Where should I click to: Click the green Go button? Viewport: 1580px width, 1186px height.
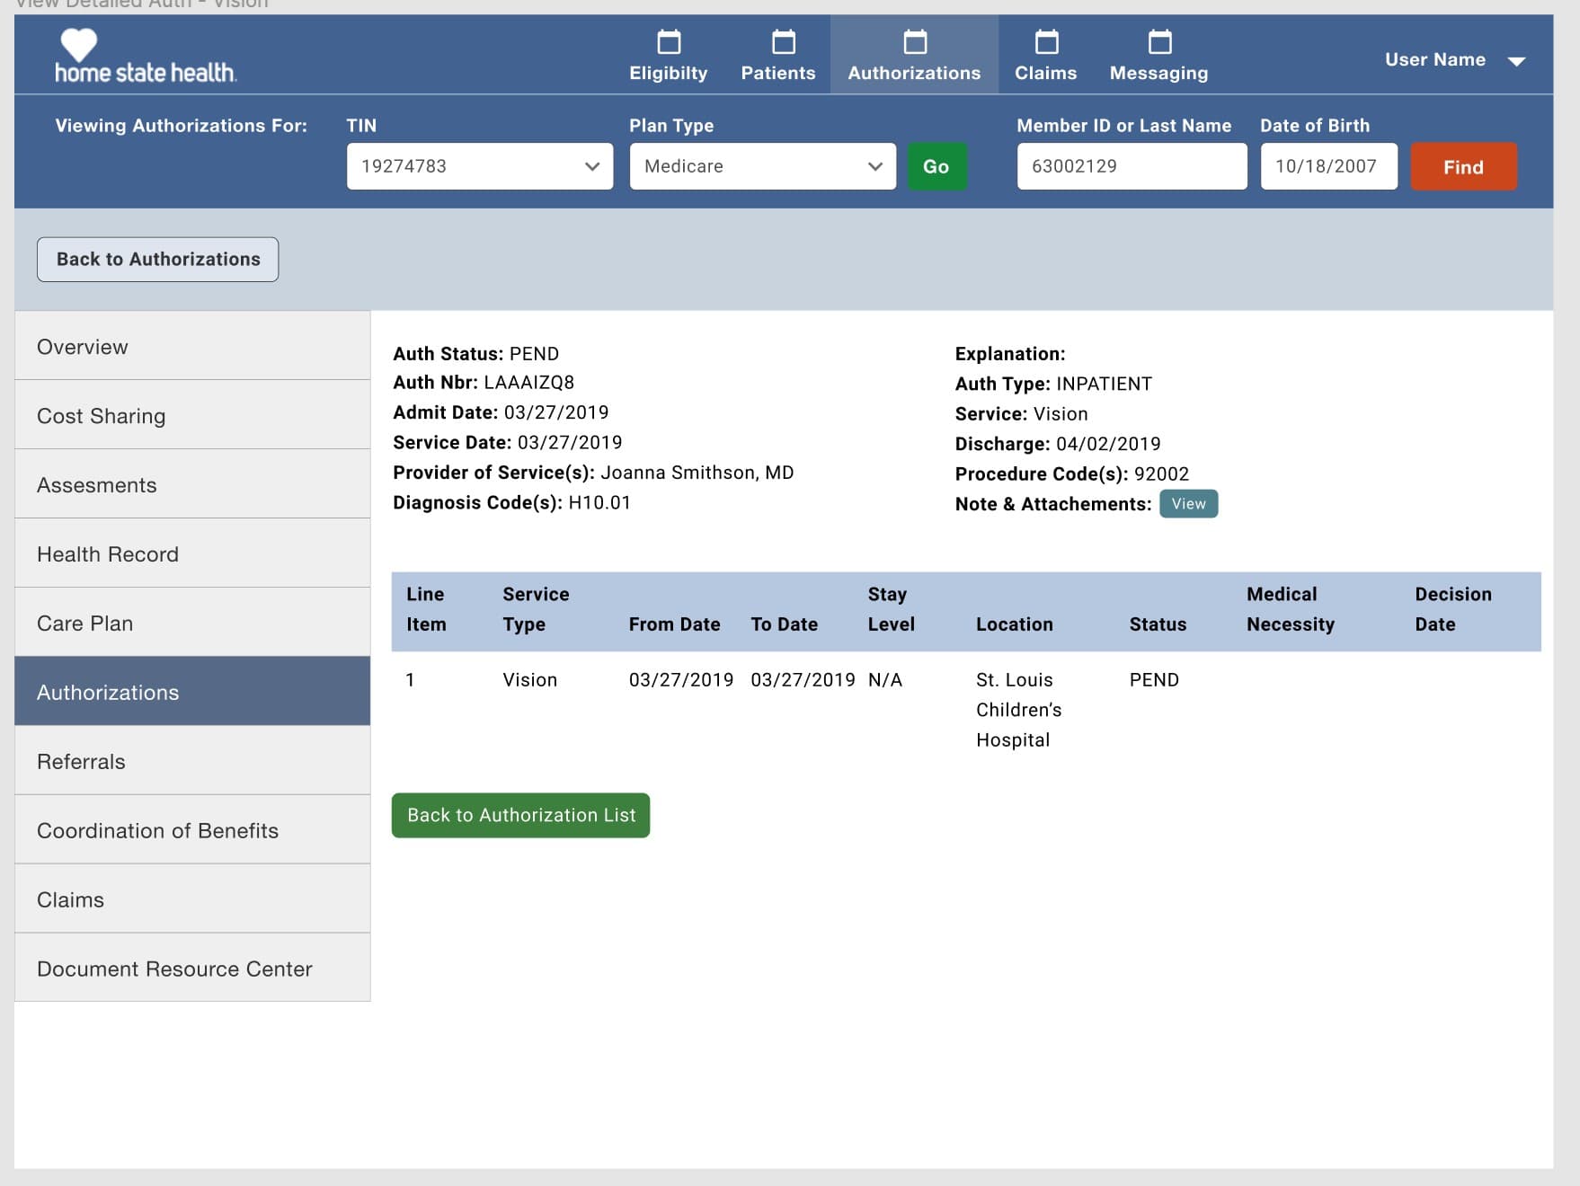(x=936, y=166)
